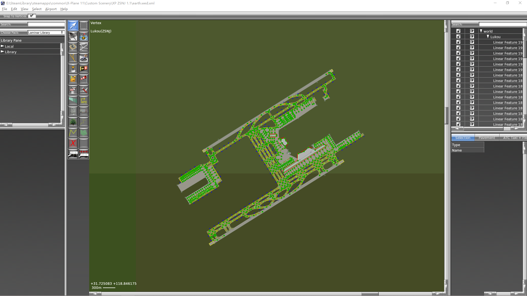Collapse the world hierarchy node

[481, 31]
